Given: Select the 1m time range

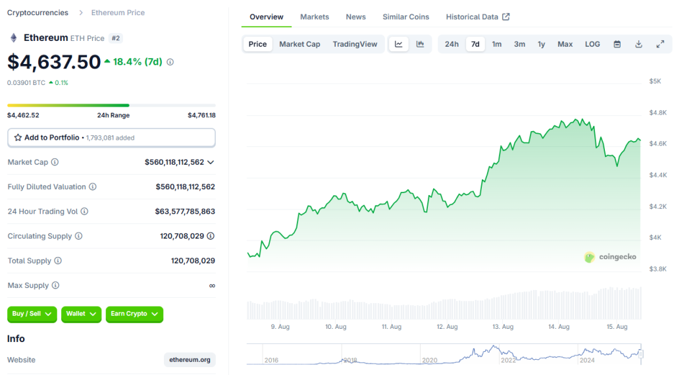Looking at the screenshot, I should click(496, 44).
